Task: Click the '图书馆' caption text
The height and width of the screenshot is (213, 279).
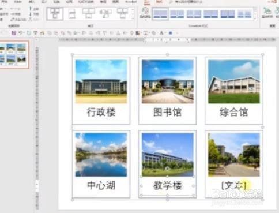Action: click(x=167, y=112)
